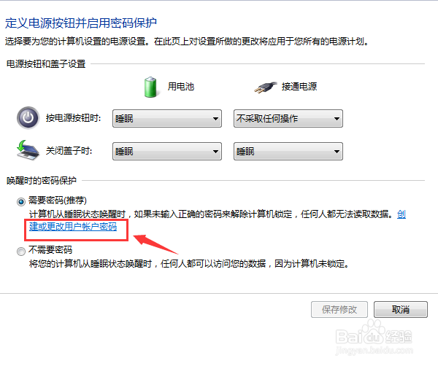Viewport: 438px width, 366px height.
Task: Click the 按电源按钮时 label
Action: (x=73, y=118)
